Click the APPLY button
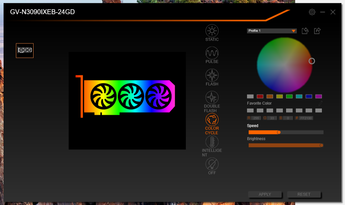This screenshot has height=205, width=345. point(265,195)
